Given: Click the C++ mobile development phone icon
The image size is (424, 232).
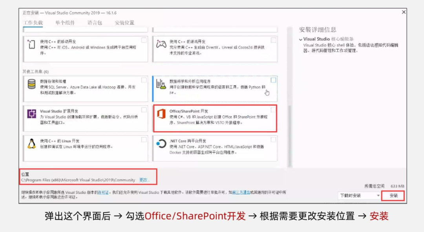Looking at the screenshot, I should click(x=31, y=44).
